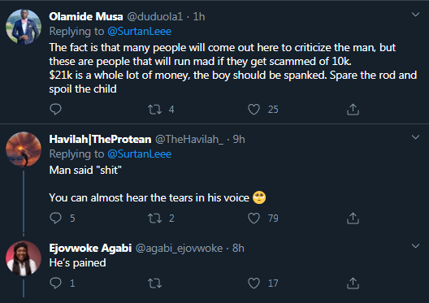This screenshot has width=429, height=303.
Task: Like Havilah's tweet with 79 likes
Action: tap(253, 219)
